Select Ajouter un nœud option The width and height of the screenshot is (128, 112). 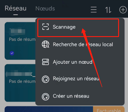(80, 62)
